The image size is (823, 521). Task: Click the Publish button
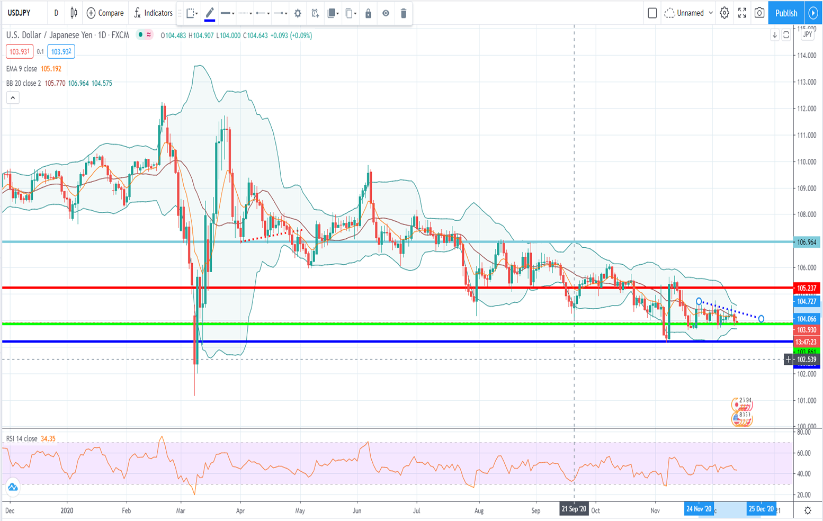point(786,13)
